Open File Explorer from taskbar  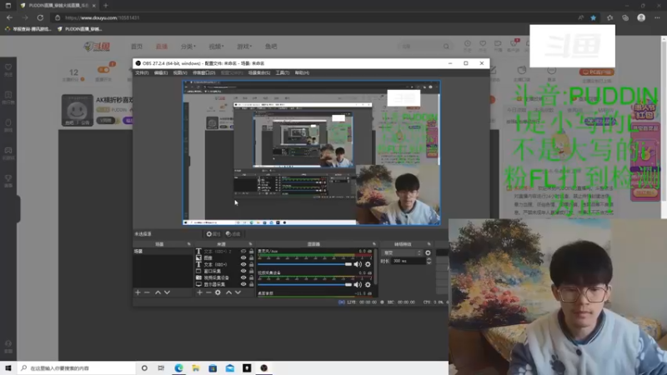click(196, 368)
